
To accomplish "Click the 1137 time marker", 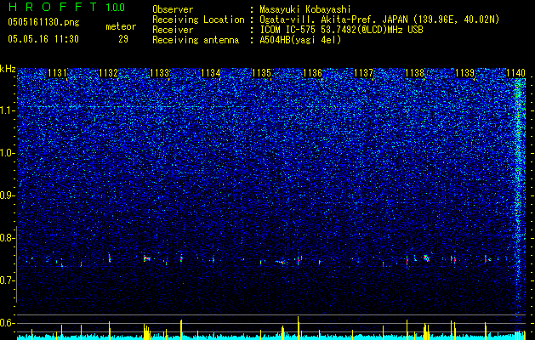I will (x=364, y=73).
